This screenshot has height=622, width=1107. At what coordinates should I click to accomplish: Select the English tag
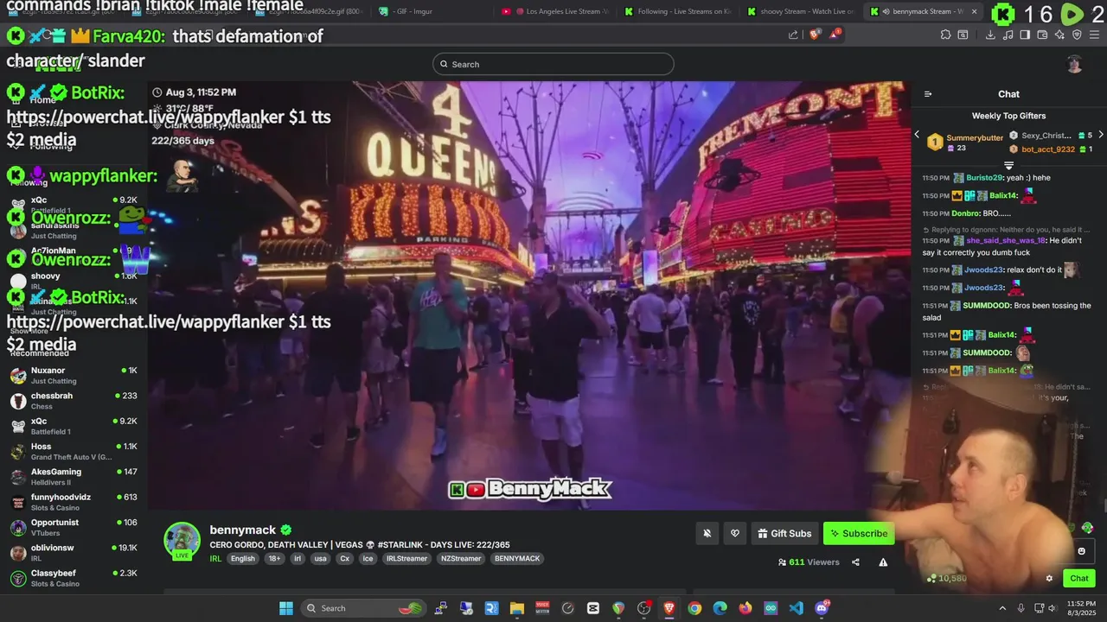pos(243,559)
